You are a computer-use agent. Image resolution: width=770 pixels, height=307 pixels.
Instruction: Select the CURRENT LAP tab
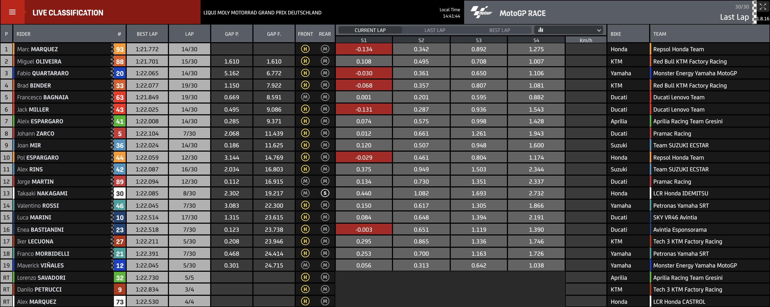[370, 30]
